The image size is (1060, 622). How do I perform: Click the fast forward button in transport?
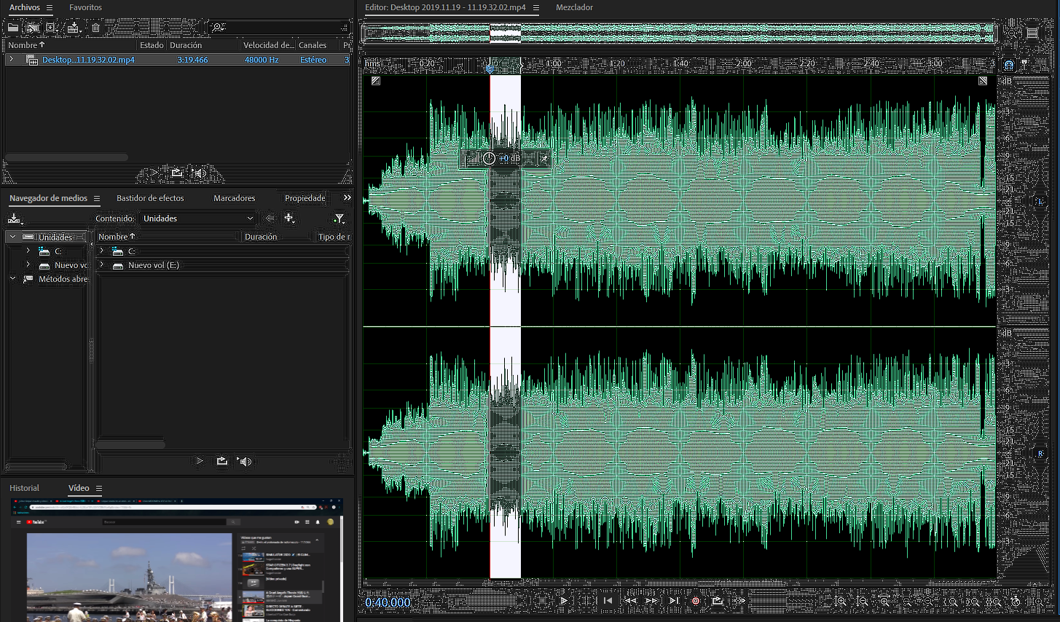click(x=652, y=601)
